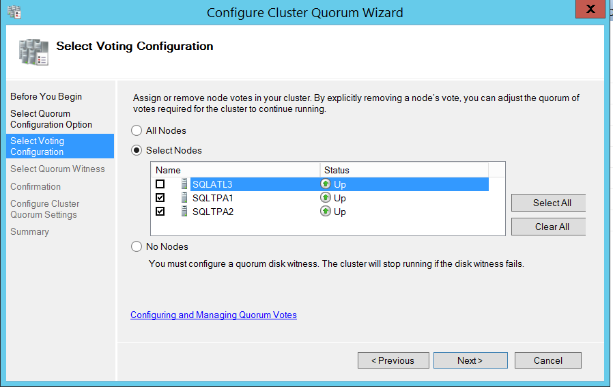Proceed with the Next button
Image resolution: width=613 pixels, height=387 pixels.
(x=470, y=360)
